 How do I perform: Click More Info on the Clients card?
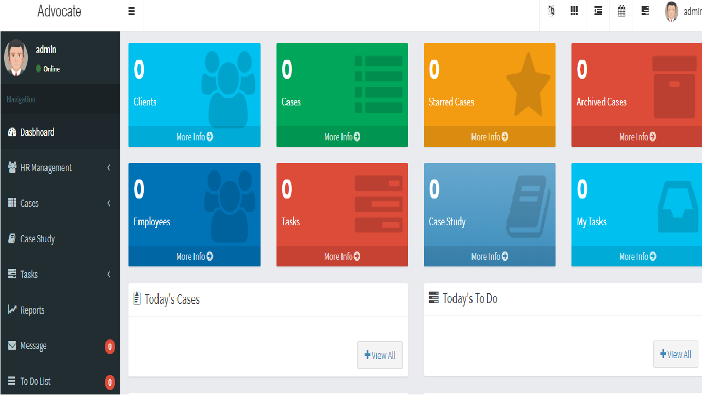[194, 137]
